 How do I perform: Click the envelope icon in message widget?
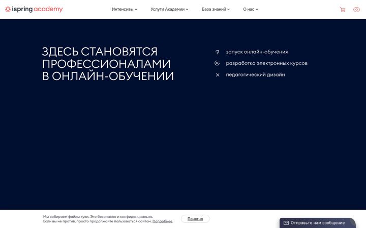286,223
